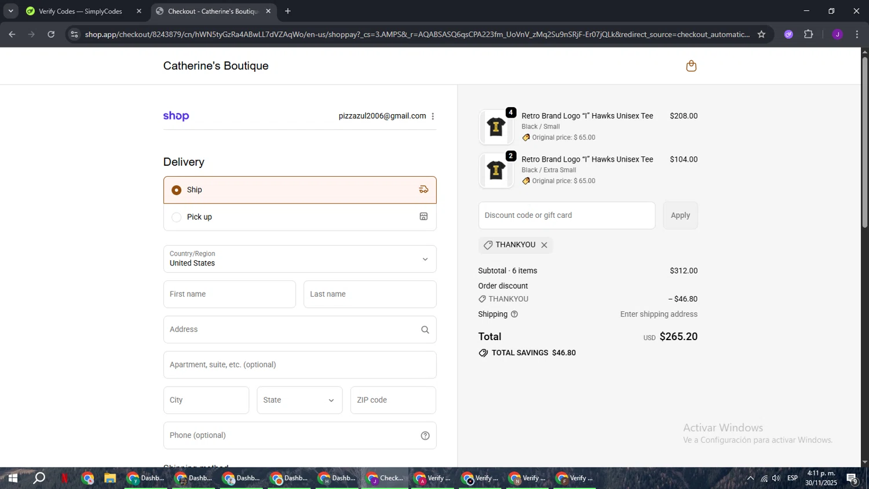Click the First name field
This screenshot has height=489, width=869.
tap(229, 294)
